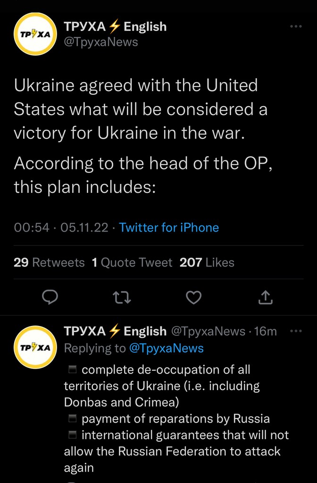Open more options on main tweet
Screen dimensions: 317x483
(x=296, y=27)
